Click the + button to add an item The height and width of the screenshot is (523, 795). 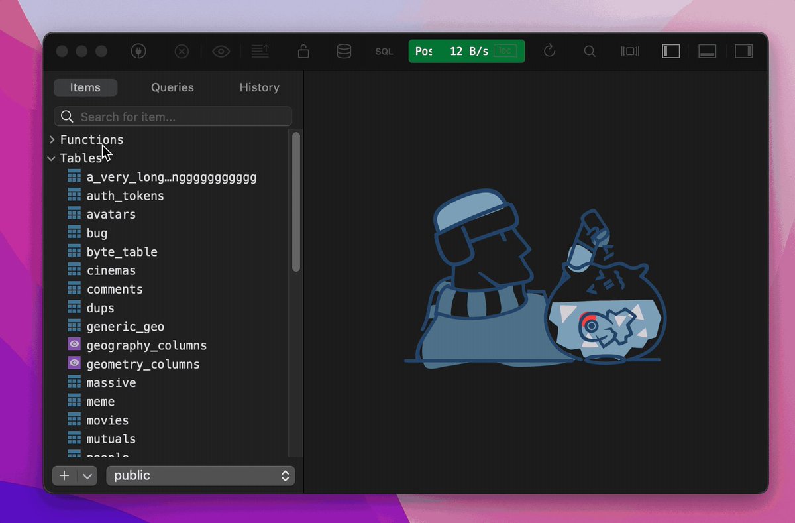(x=64, y=475)
